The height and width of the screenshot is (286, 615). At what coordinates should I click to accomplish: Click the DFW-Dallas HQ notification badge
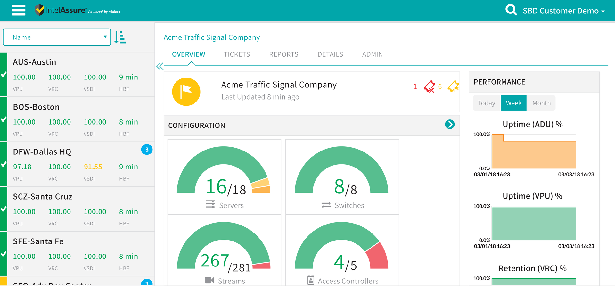tap(147, 150)
